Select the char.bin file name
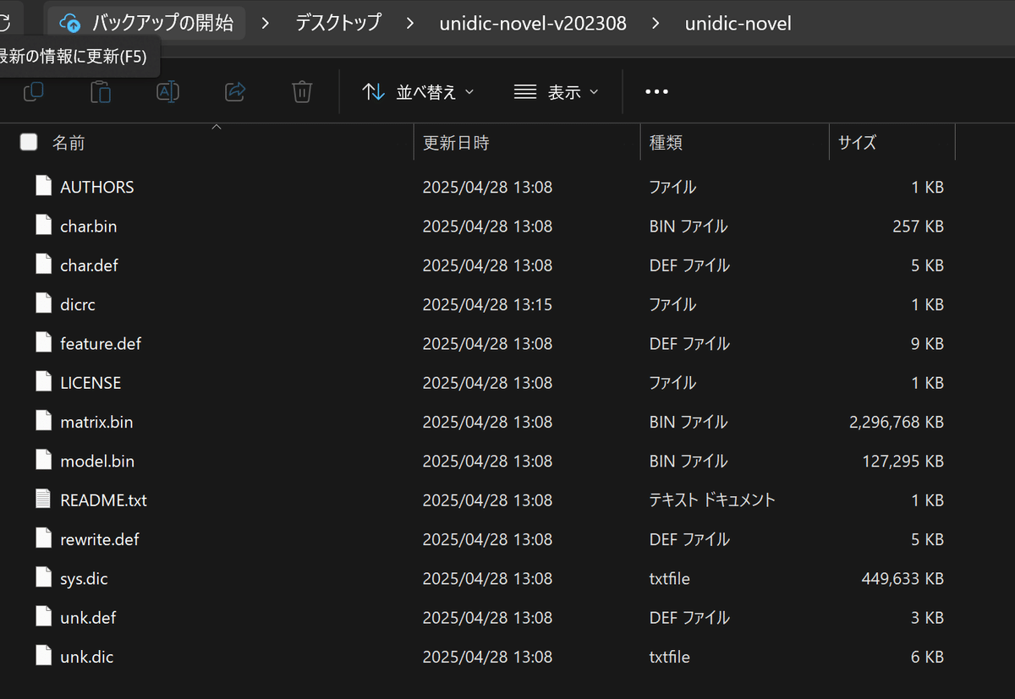The image size is (1015, 699). pyautogui.click(x=88, y=226)
